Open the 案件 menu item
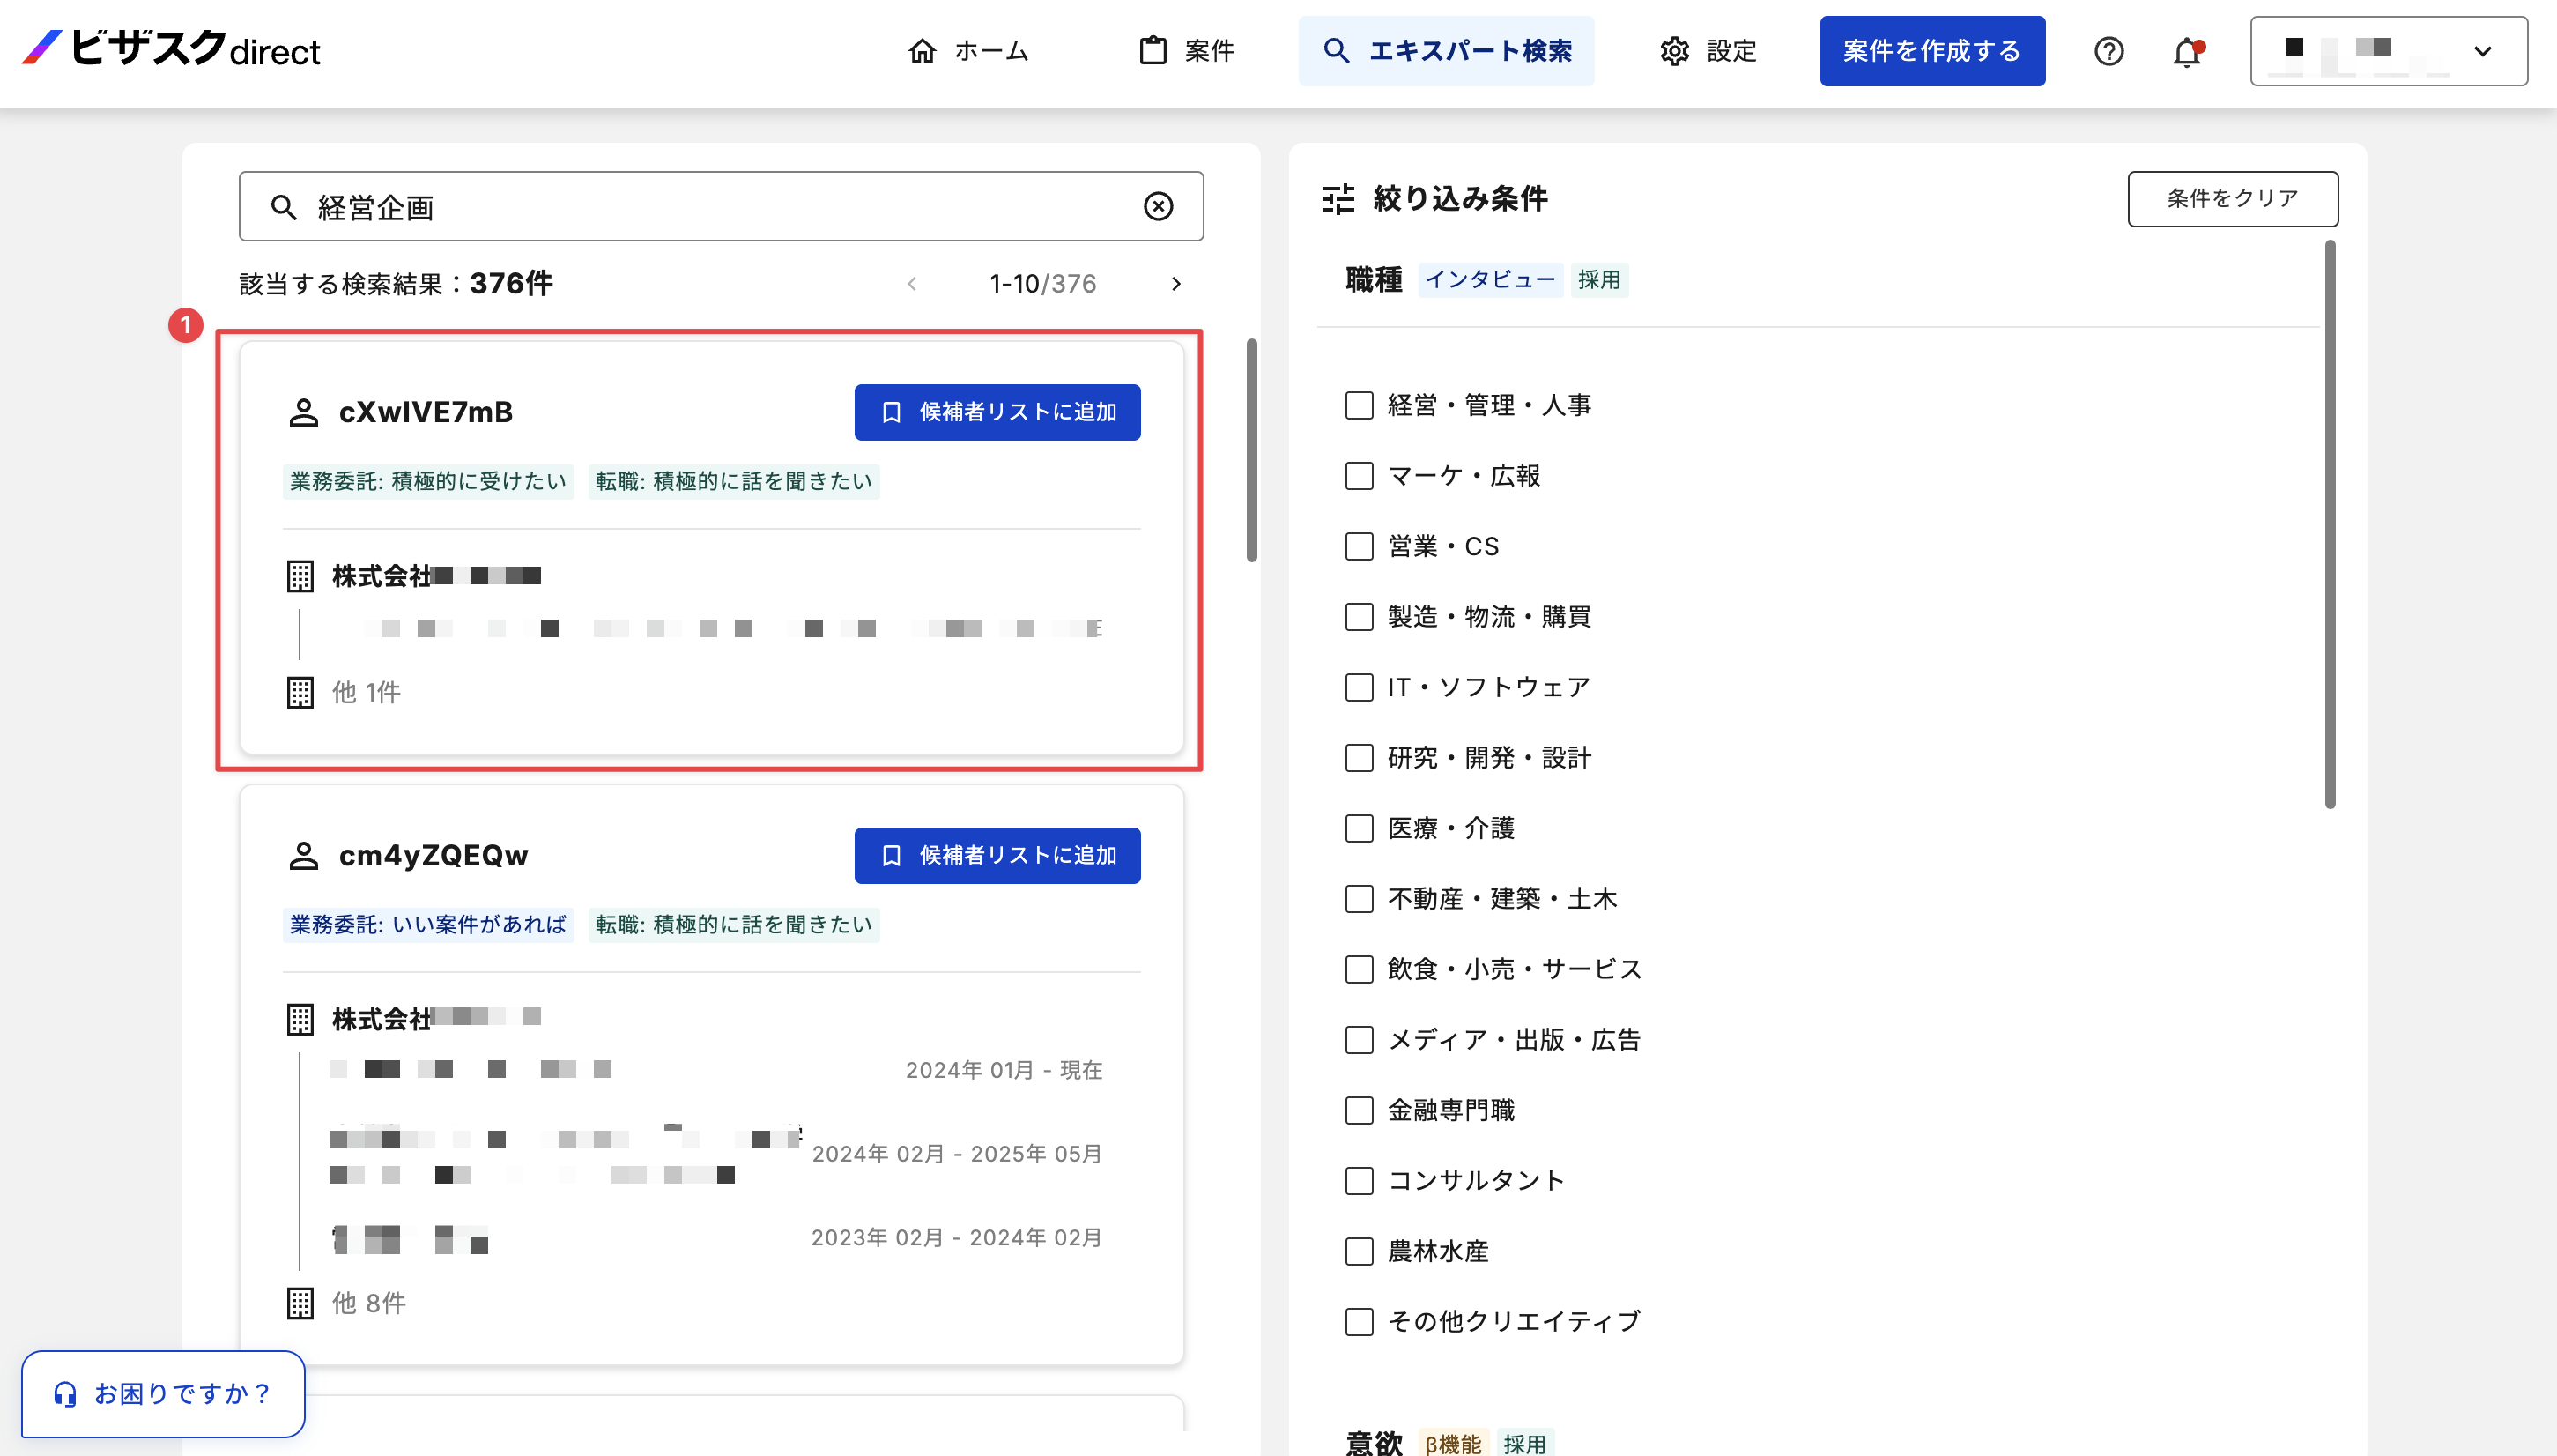 tap(1187, 51)
